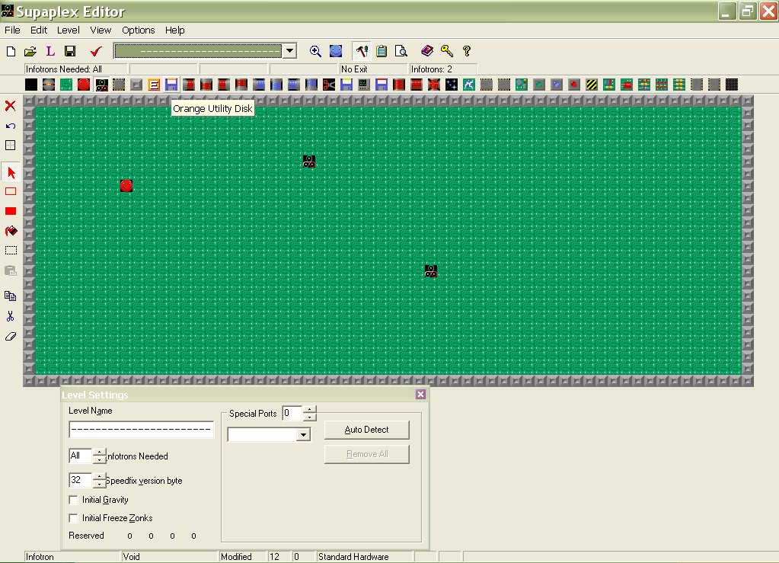The width and height of the screenshot is (779, 563).
Task: Open the Level menu
Action: [x=68, y=30]
